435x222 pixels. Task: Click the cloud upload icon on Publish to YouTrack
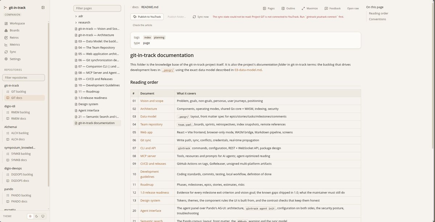click(135, 17)
